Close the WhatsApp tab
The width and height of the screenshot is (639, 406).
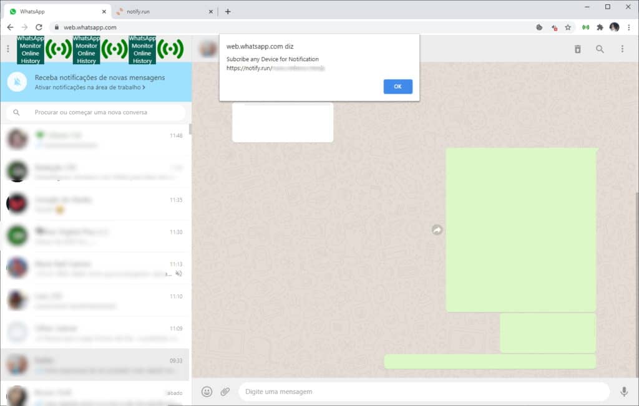coord(104,12)
